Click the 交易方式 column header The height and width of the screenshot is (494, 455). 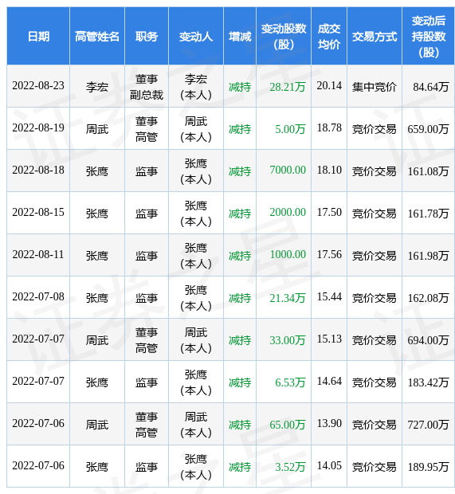pyautogui.click(x=375, y=36)
